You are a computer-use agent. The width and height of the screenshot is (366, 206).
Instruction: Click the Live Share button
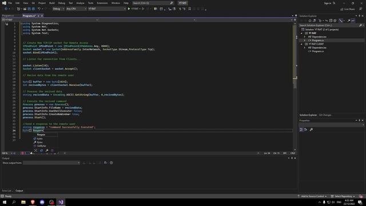(348, 9)
